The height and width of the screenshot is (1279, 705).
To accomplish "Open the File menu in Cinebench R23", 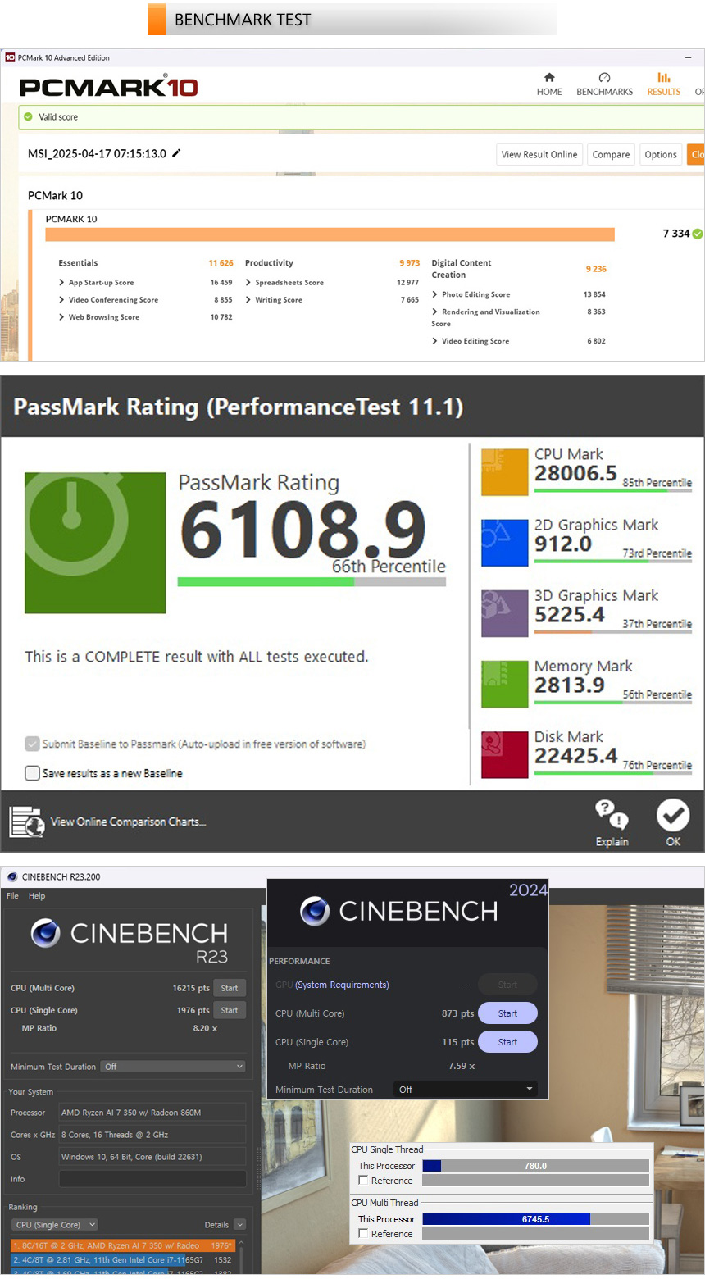I will click(x=12, y=896).
